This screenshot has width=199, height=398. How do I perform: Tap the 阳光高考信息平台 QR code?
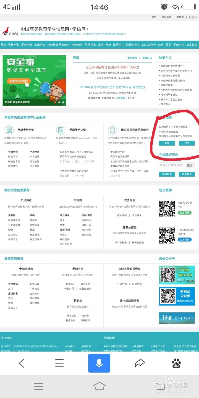pyautogui.click(x=167, y=209)
